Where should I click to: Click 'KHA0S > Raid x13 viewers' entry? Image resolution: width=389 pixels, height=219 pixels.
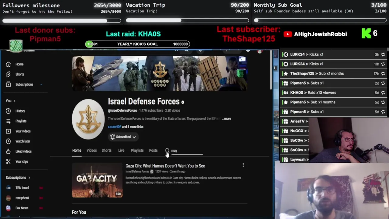(313, 92)
